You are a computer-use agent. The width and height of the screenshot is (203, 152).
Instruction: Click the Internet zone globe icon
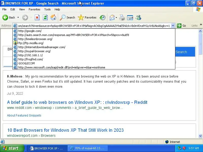point(167,142)
